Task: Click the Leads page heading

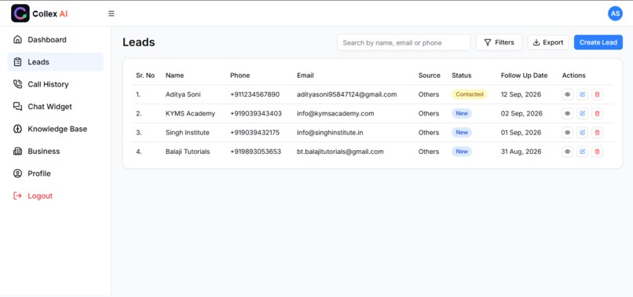Action: click(139, 42)
